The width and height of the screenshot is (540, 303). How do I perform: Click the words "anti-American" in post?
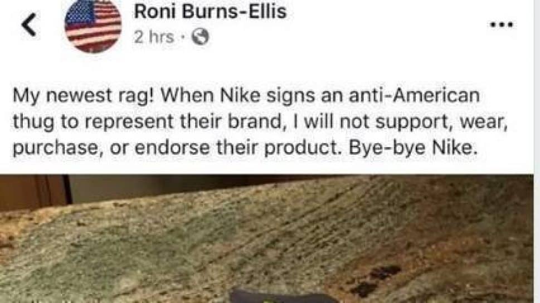pos(414,95)
